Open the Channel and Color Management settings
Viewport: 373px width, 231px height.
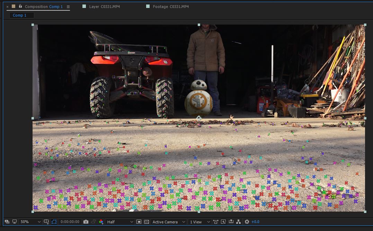pyautogui.click(x=101, y=222)
